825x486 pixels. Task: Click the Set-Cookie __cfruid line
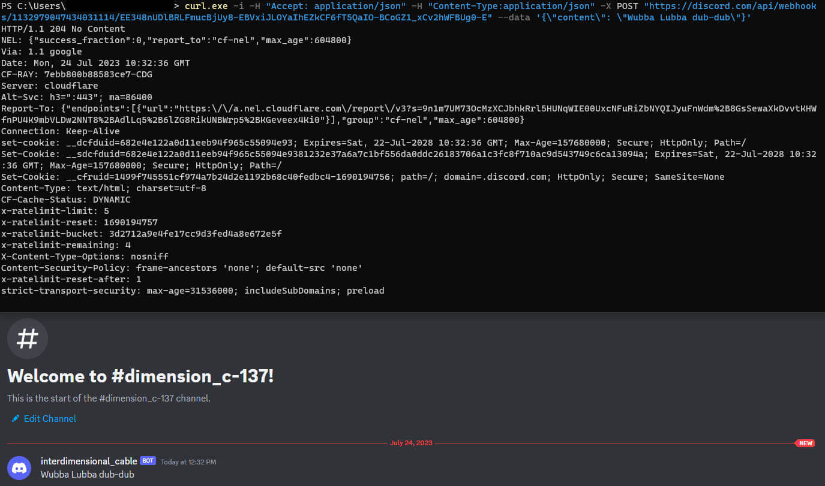pos(363,177)
